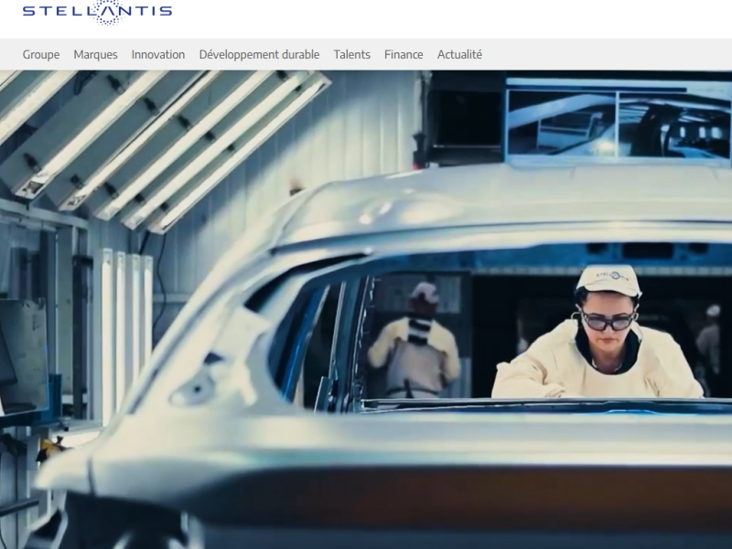This screenshot has height=549, width=732.
Task: Open the Actualité news section
Action: coord(459,55)
